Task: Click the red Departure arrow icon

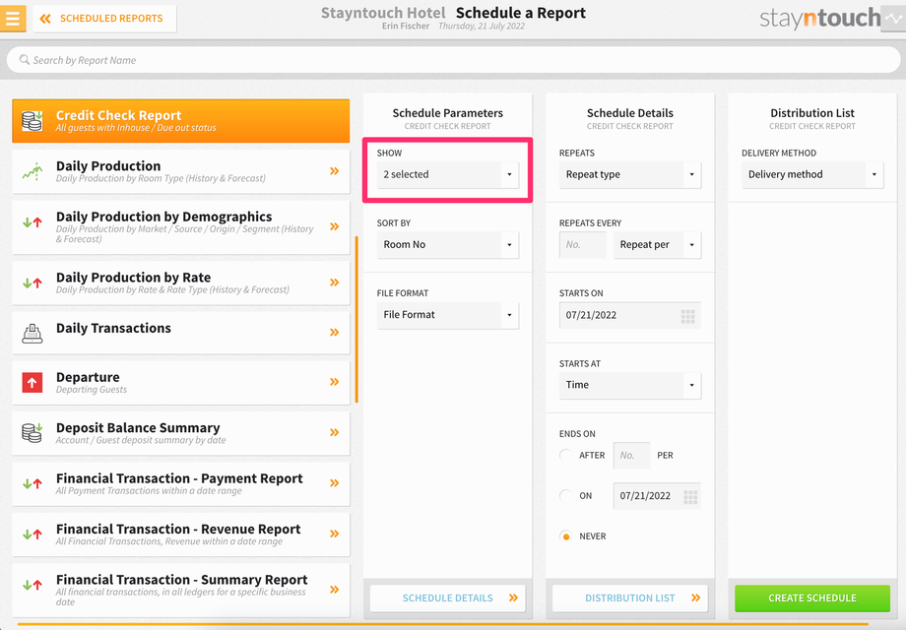Action: click(32, 382)
